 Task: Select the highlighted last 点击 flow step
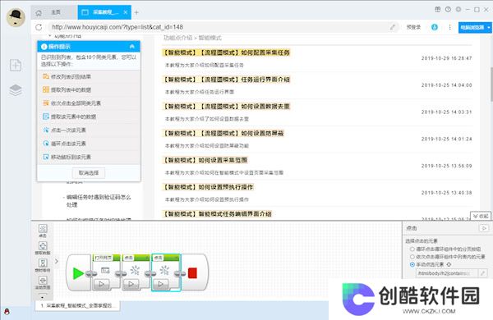[166, 272]
